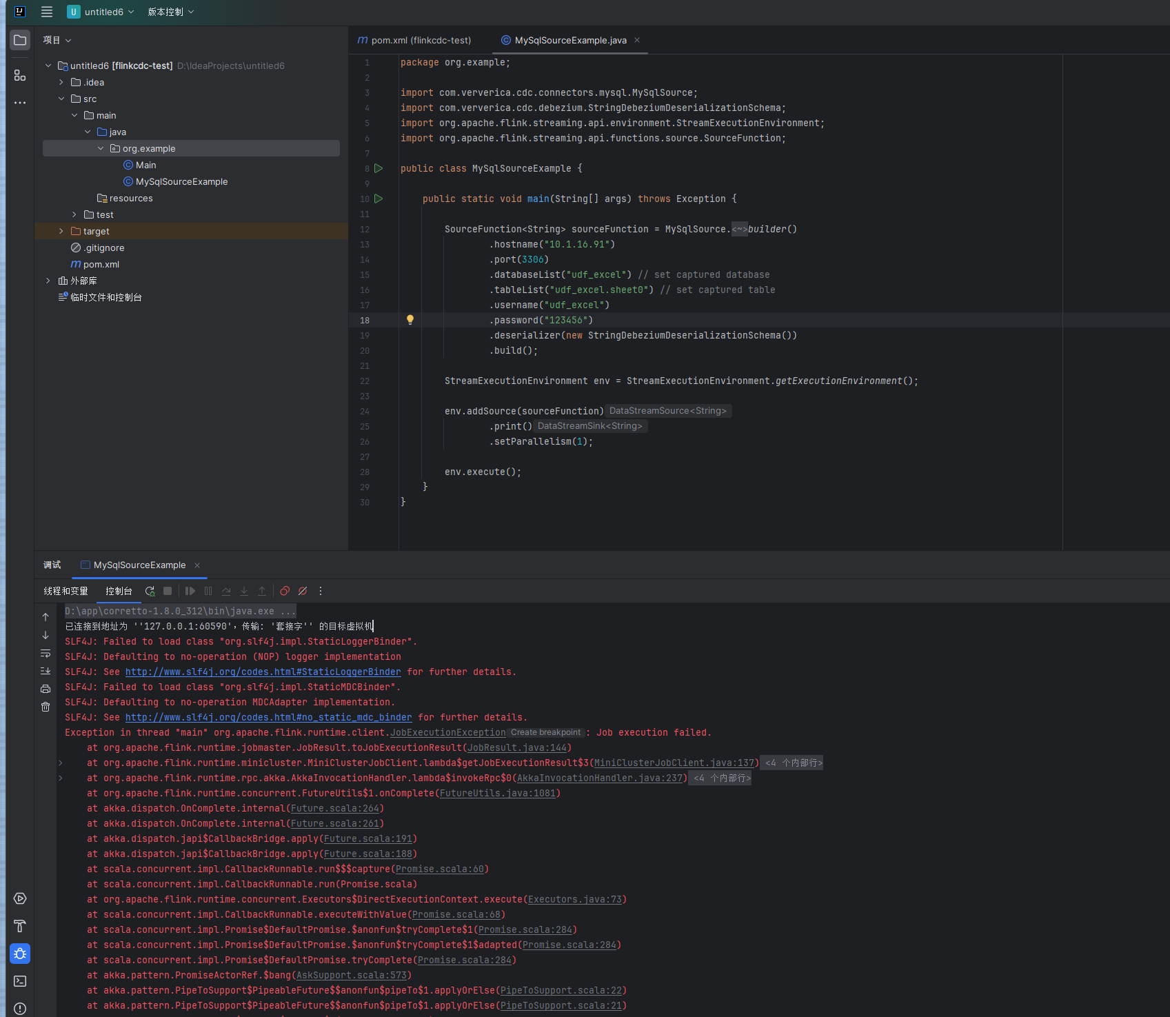This screenshot has width=1170, height=1017.
Task: Switch to pom.xml (flinkcdc-test) editor tab
Action: (x=414, y=40)
